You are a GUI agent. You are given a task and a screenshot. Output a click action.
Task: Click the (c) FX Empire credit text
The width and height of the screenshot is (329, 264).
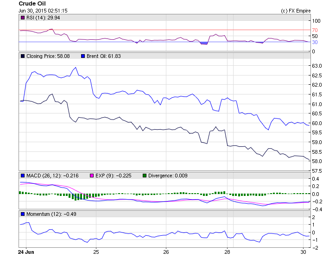296,11
